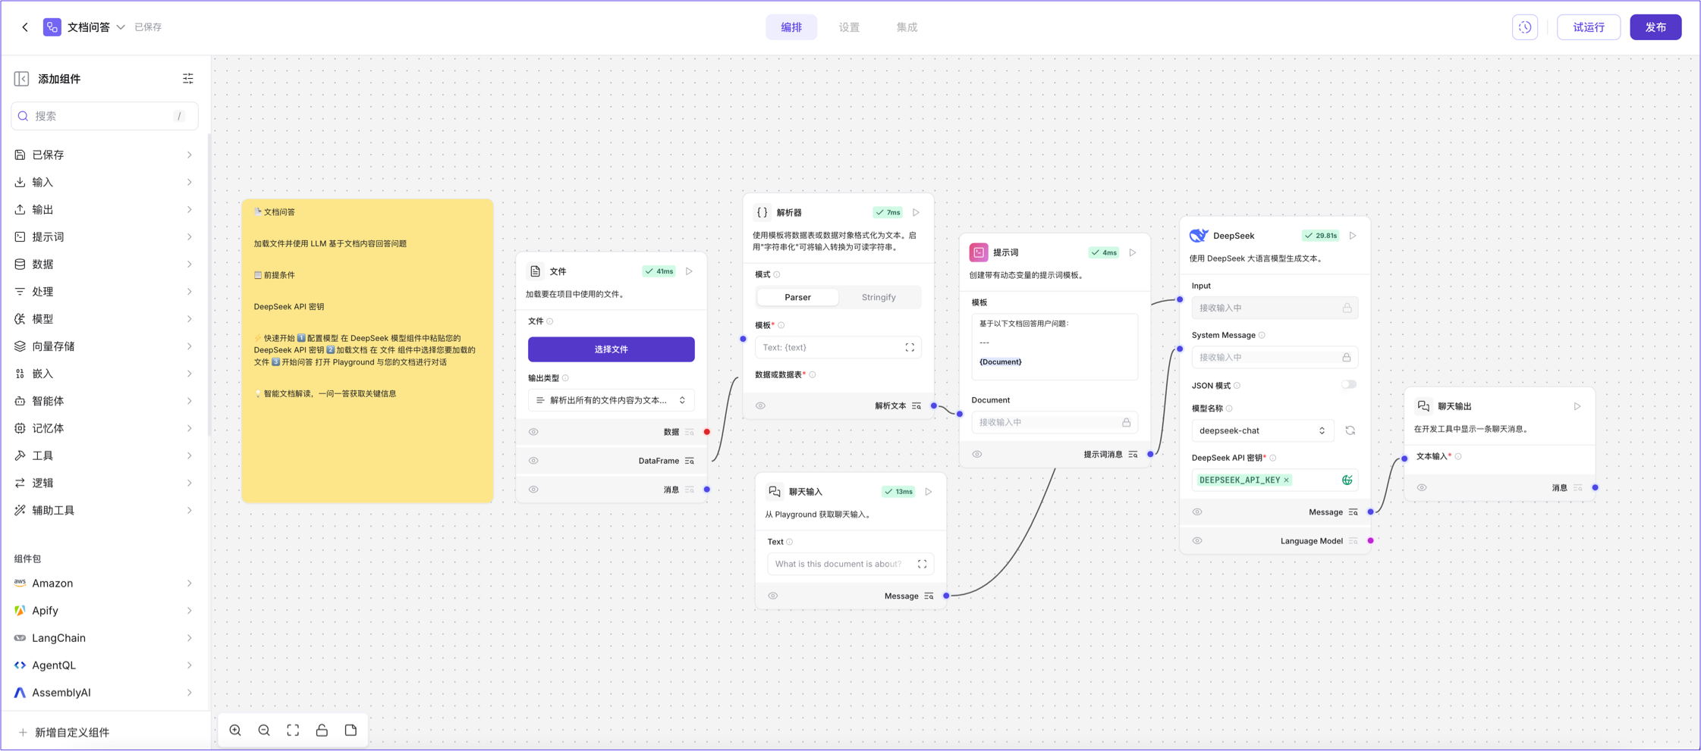The height and width of the screenshot is (751, 1701).
Task: Toggle visibility of 文件 数据 output
Action: [534, 432]
